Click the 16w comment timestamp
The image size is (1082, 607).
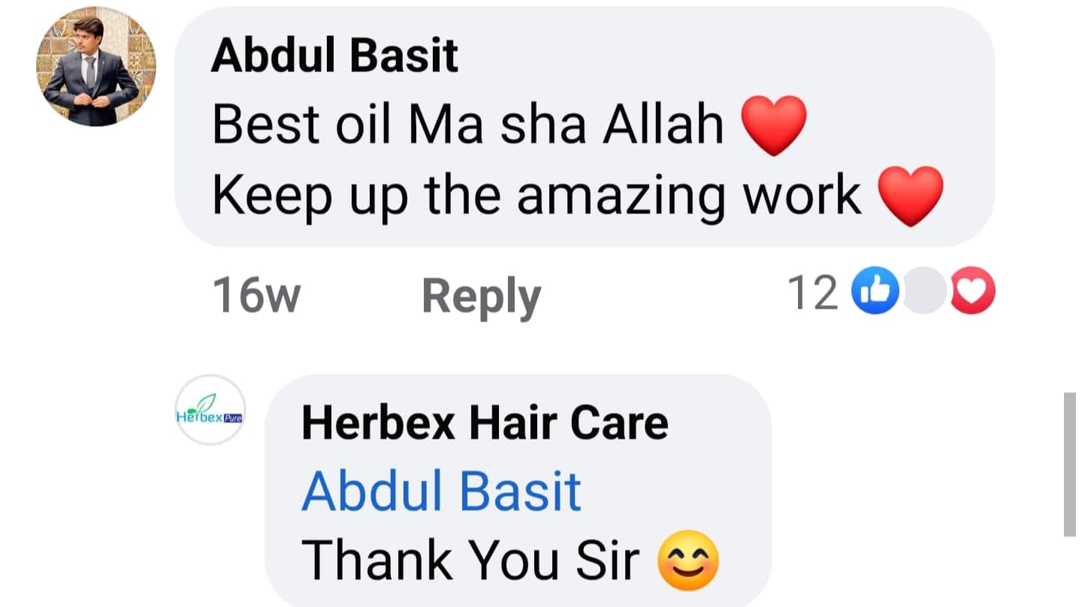tap(256, 293)
